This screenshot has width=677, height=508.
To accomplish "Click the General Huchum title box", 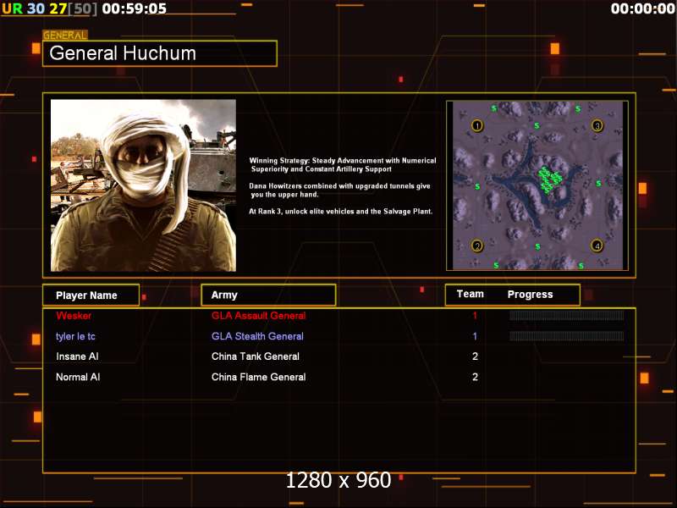I will pyautogui.click(x=160, y=53).
